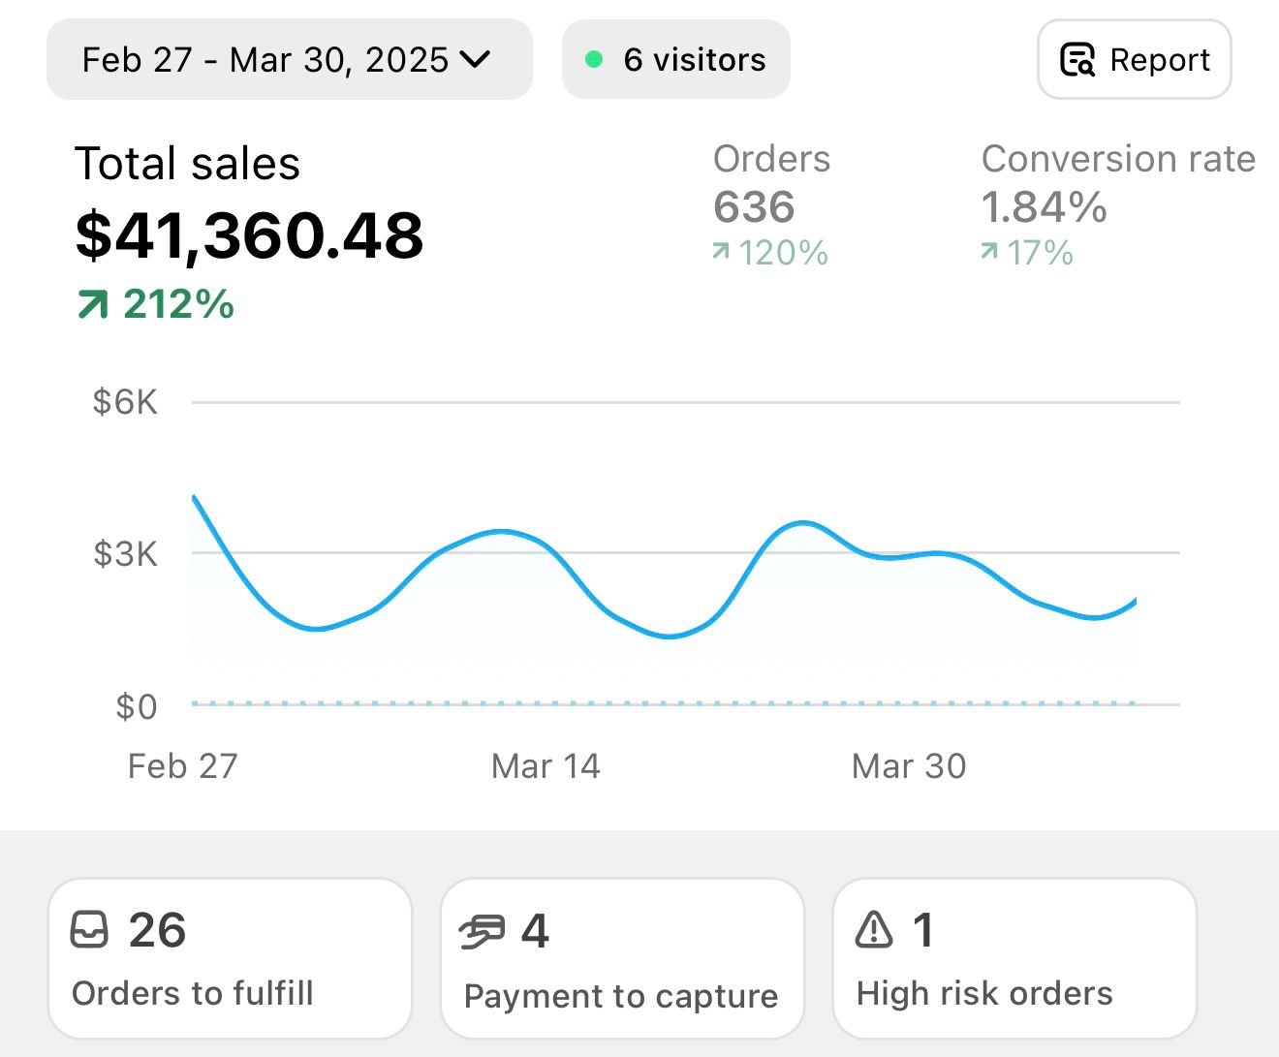1279x1057 pixels.
Task: Click the Conversion rate 17% arrow
Action: pos(989,252)
